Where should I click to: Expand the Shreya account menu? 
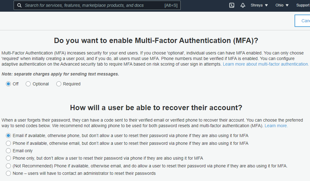(x=259, y=5)
